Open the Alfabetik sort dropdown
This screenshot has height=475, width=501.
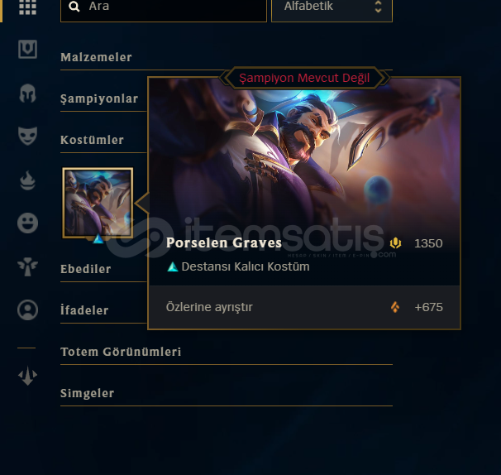[x=332, y=8]
